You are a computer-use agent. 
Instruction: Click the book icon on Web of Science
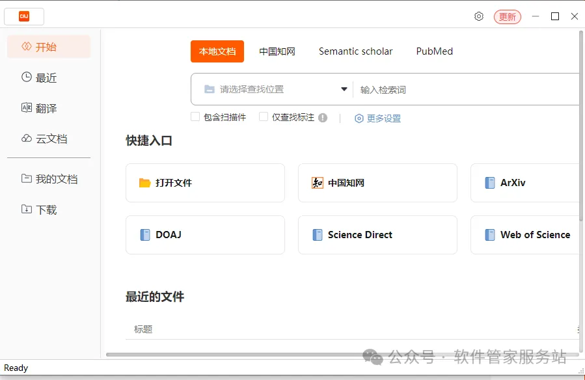tap(489, 235)
